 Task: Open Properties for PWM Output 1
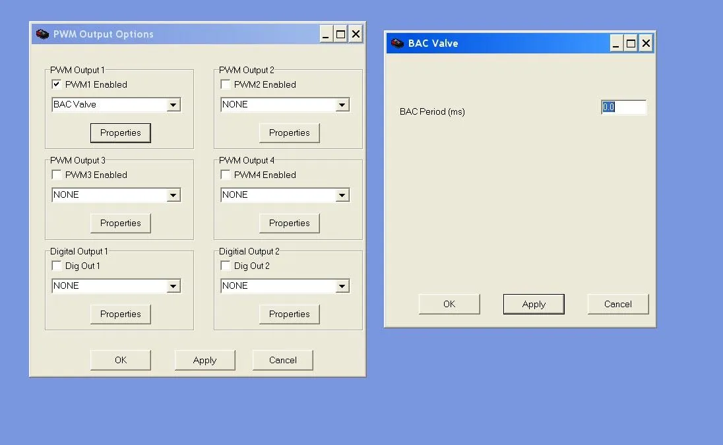120,133
